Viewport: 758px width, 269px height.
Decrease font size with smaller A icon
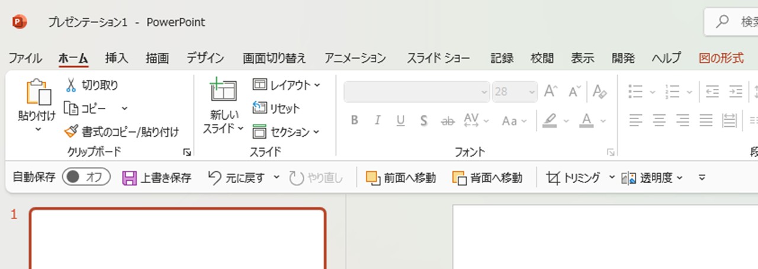pos(574,91)
